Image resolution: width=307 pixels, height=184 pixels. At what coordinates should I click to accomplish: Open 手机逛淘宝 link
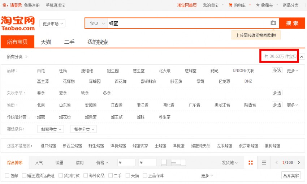coord(55,5)
